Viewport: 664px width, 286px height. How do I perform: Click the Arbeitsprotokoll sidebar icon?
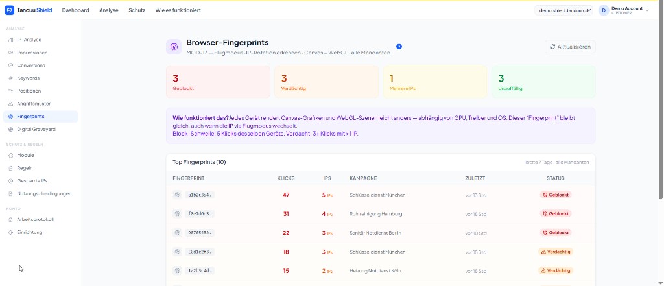[x=10, y=219]
